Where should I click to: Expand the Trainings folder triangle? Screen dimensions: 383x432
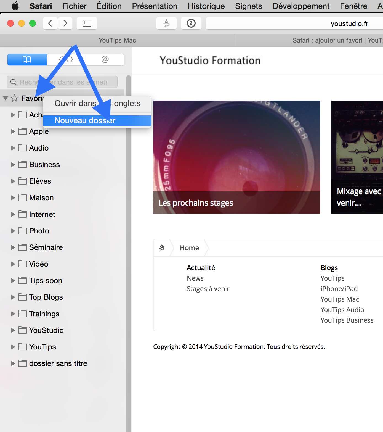click(x=13, y=314)
